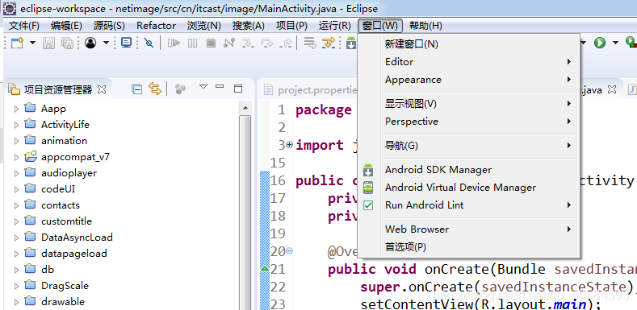
Task: Open the 编辑(E) menu
Action: [x=66, y=26]
